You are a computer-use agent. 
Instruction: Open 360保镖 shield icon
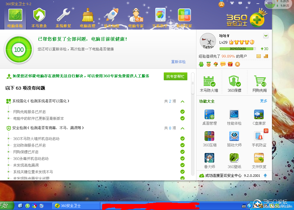(234, 84)
